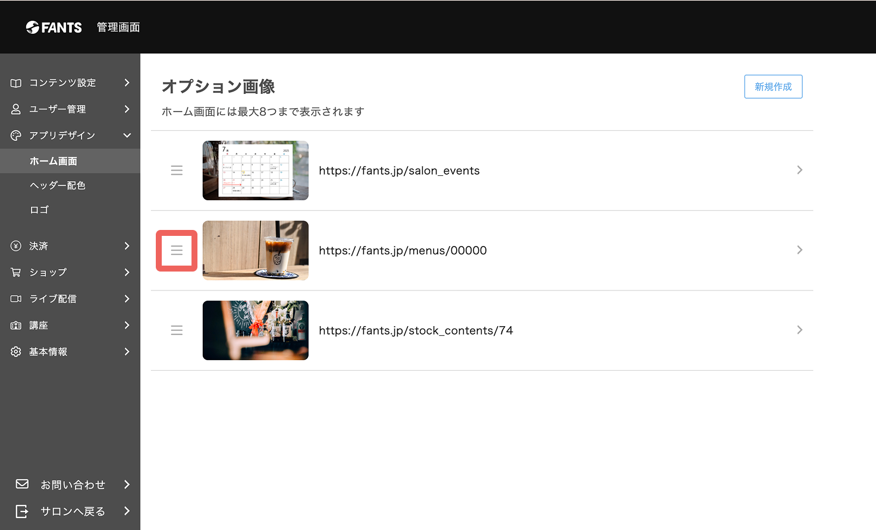Click the bar bottles thumbnail image

(256, 330)
